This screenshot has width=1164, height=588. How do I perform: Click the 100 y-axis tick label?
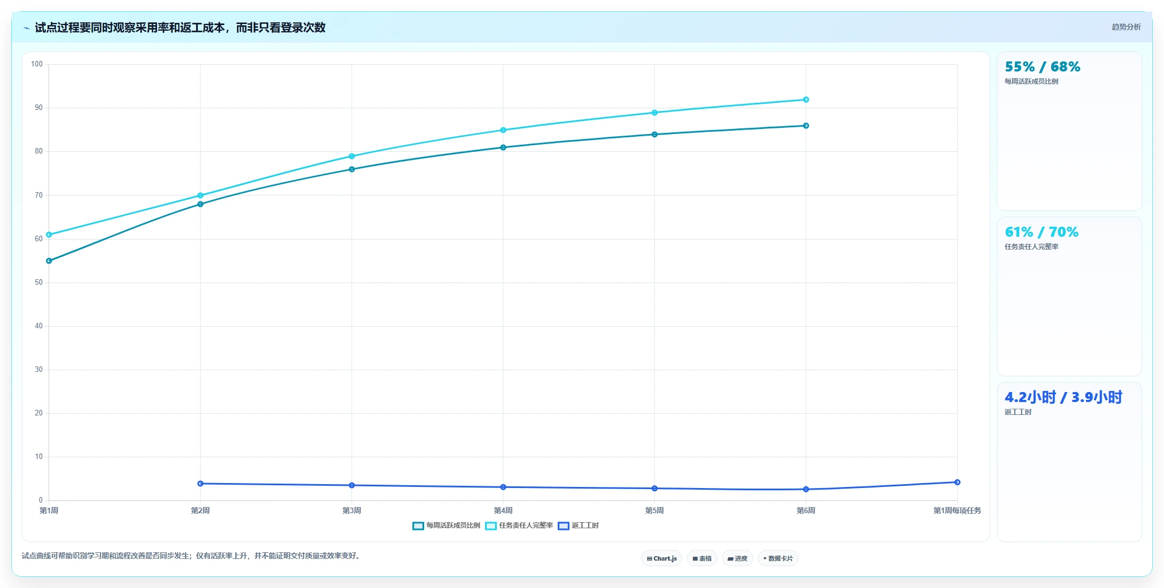(37, 64)
